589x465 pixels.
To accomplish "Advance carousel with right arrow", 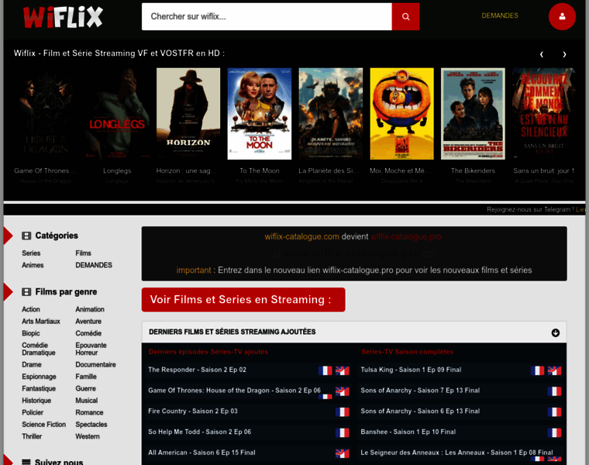I will tap(564, 54).
